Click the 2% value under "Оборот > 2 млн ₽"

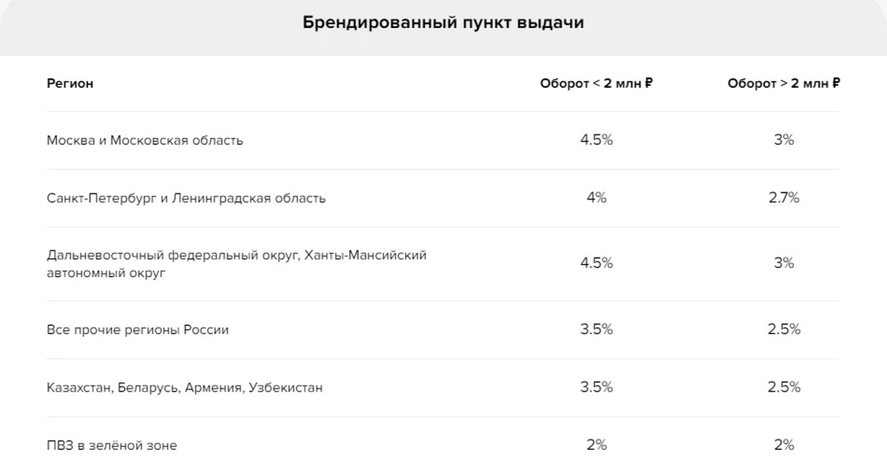tap(784, 445)
